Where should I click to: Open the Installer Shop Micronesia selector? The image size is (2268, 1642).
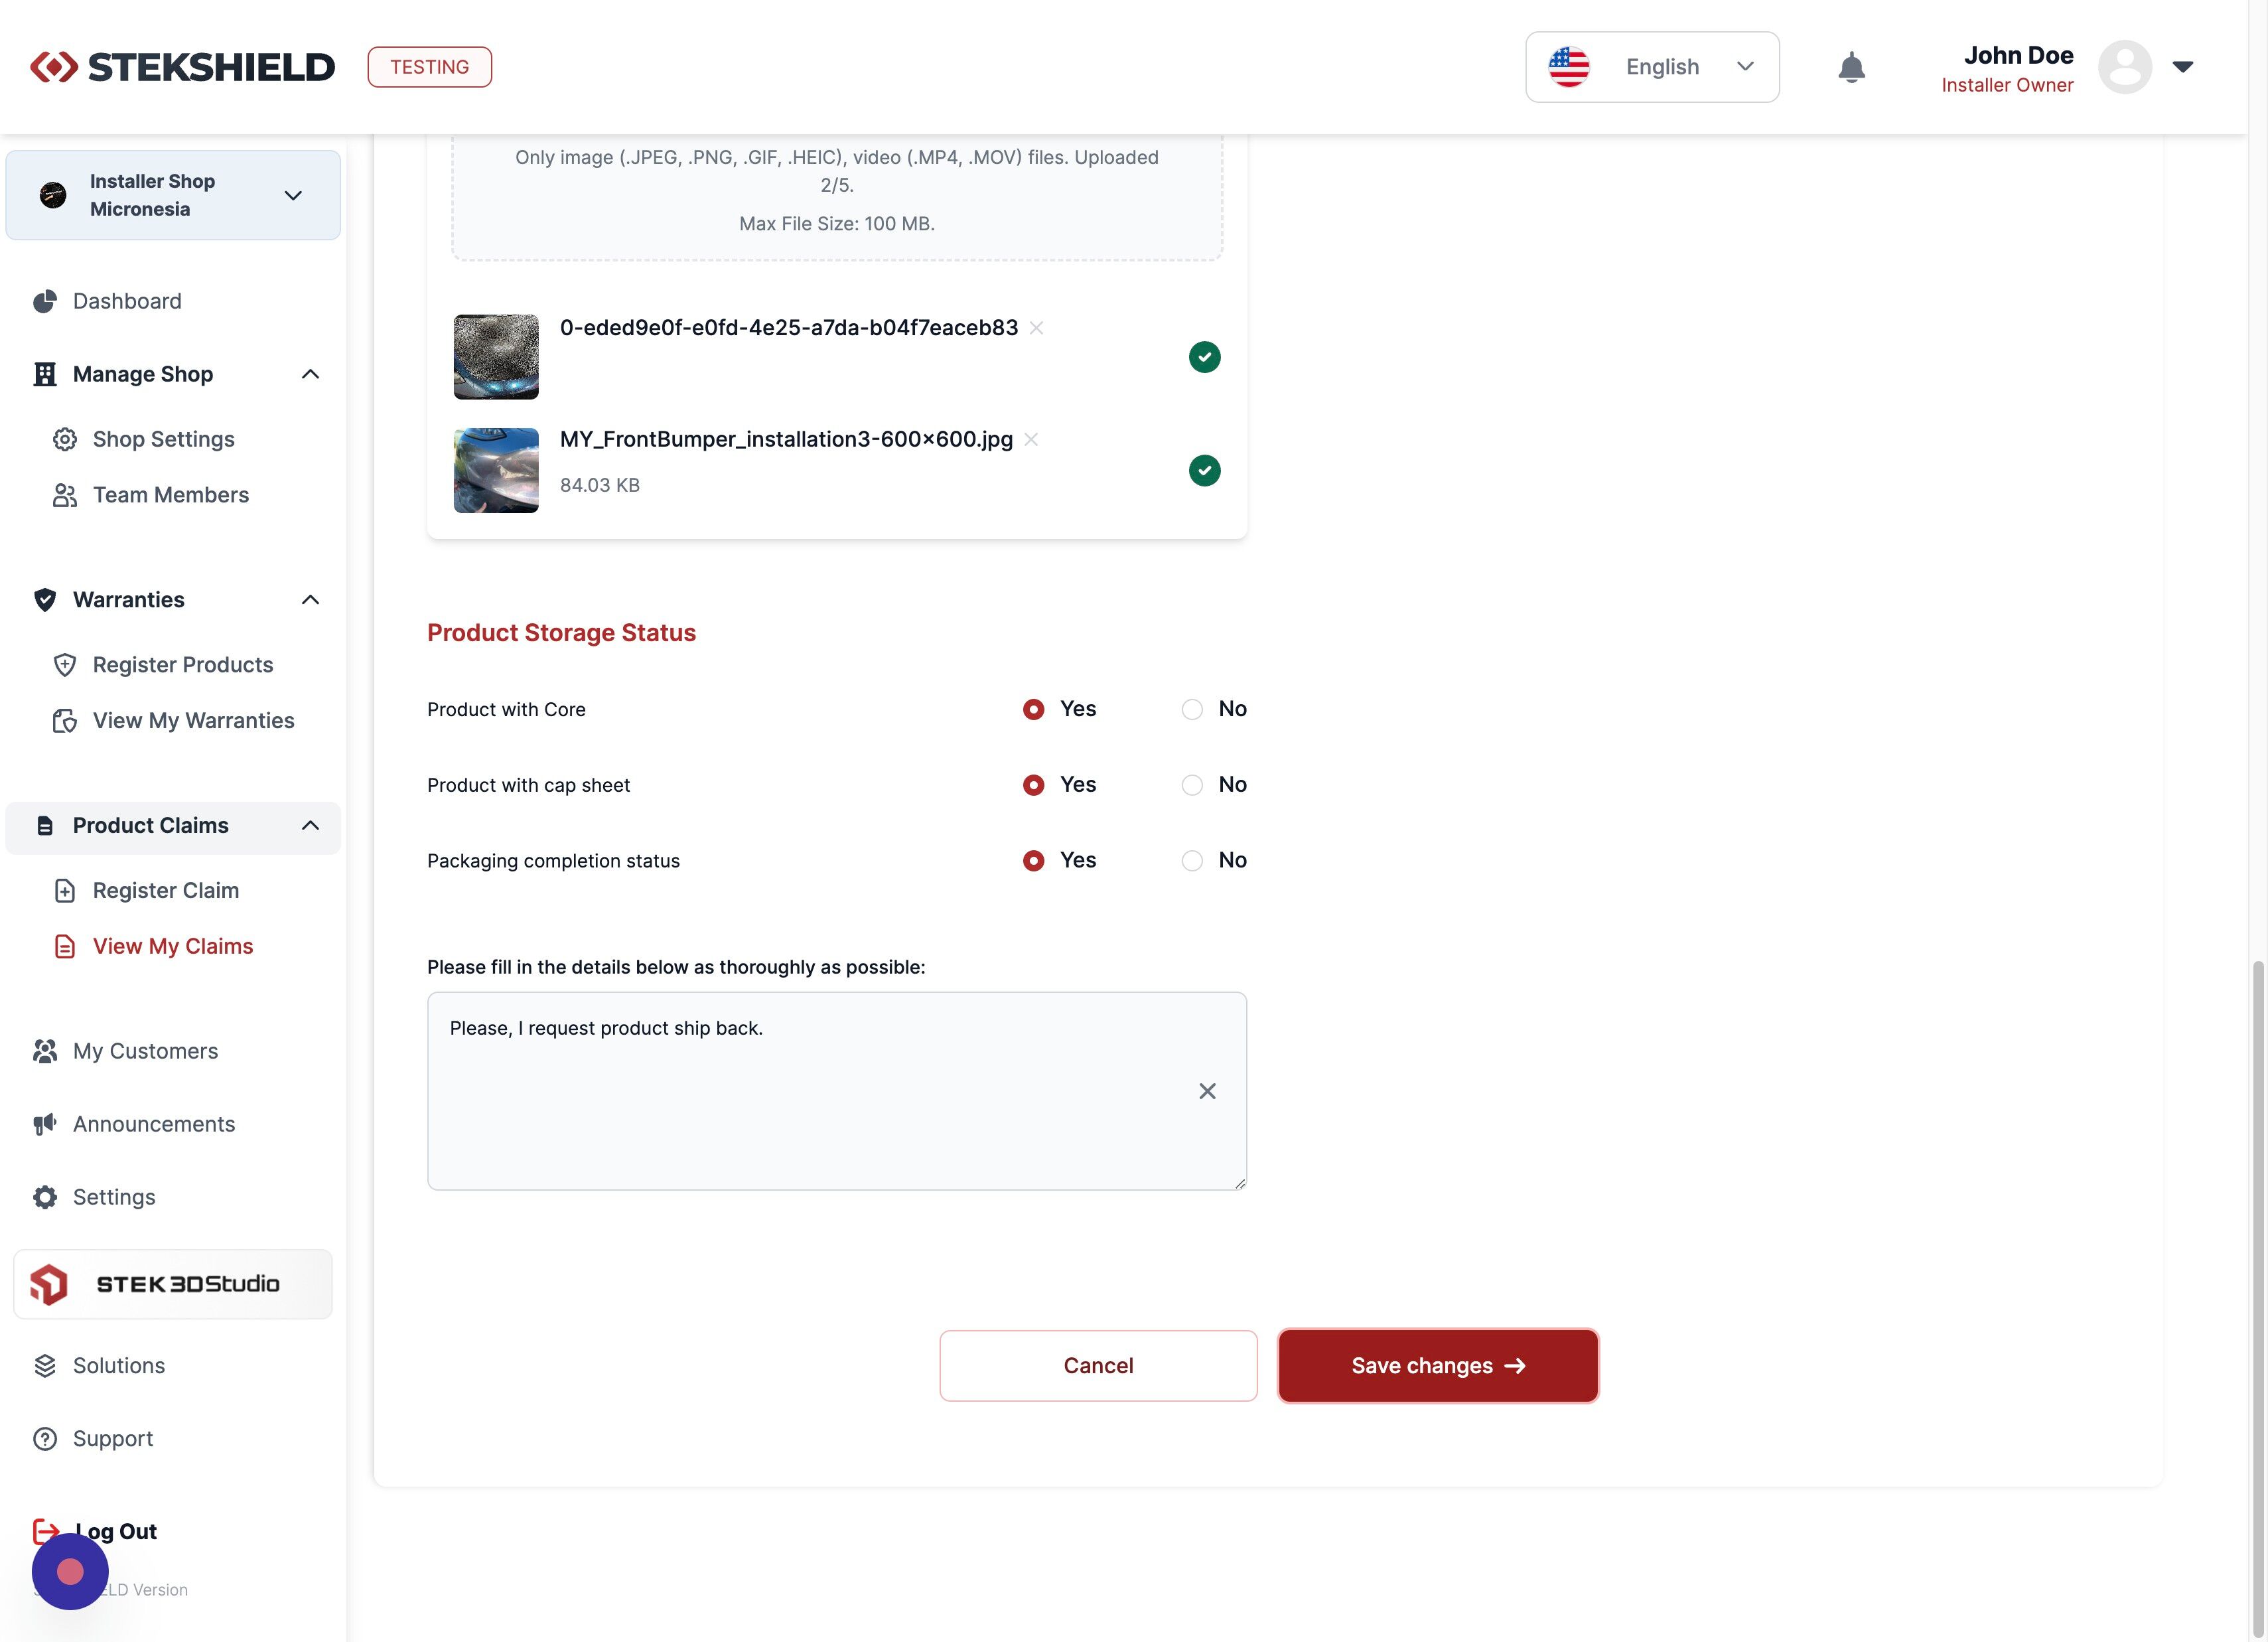tap(173, 195)
